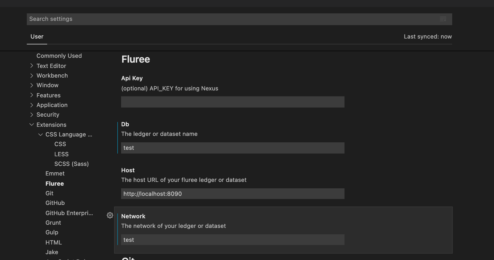
Task: Open Grunt extension settings
Action: (53, 223)
